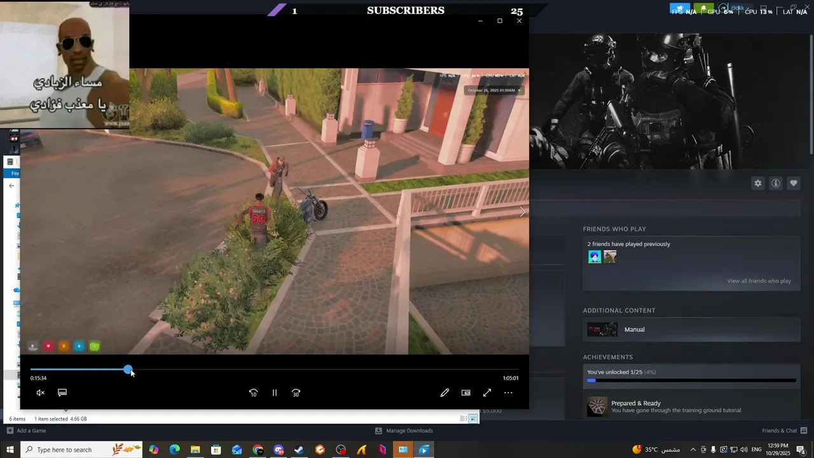Unmute the video player volume
Viewport: 814px width, 458px height.
coord(40,392)
